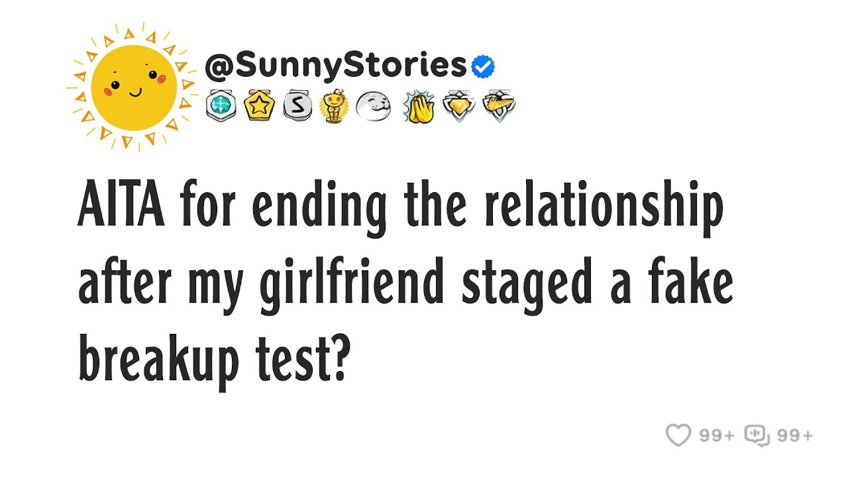Click the white seal award icon
The height and width of the screenshot is (477, 848).
373,107
